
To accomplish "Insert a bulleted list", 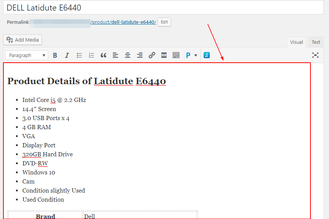I will 79,56.
